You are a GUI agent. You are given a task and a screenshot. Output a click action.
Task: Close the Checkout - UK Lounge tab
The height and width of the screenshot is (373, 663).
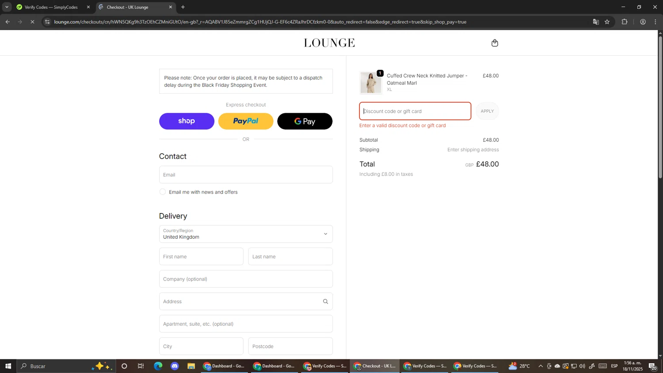(x=171, y=7)
